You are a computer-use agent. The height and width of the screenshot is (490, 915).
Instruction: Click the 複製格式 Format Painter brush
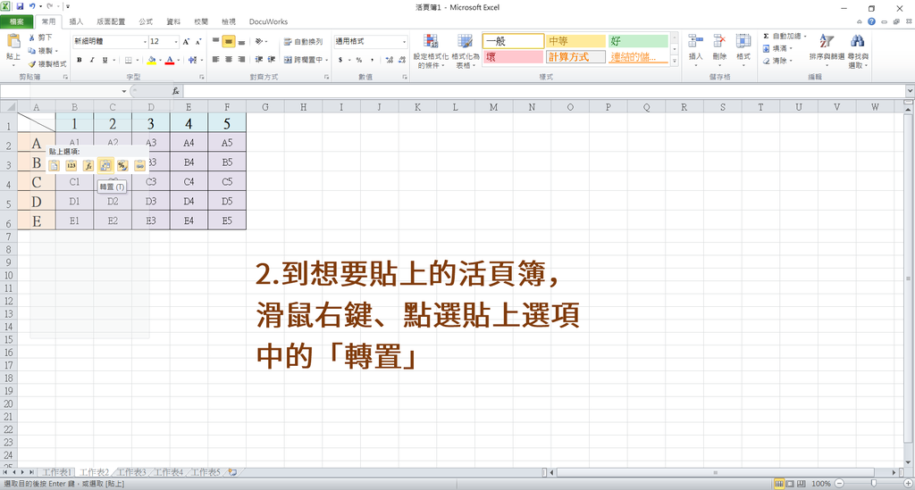click(46, 63)
